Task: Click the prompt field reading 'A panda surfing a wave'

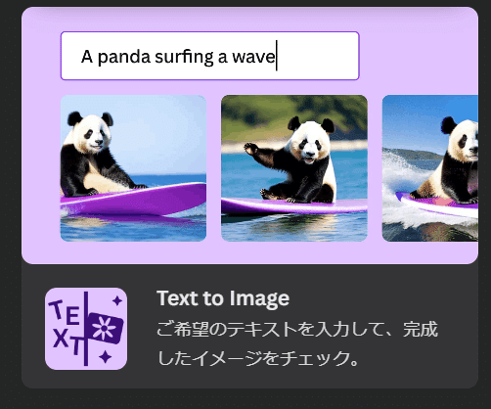Action: (210, 56)
